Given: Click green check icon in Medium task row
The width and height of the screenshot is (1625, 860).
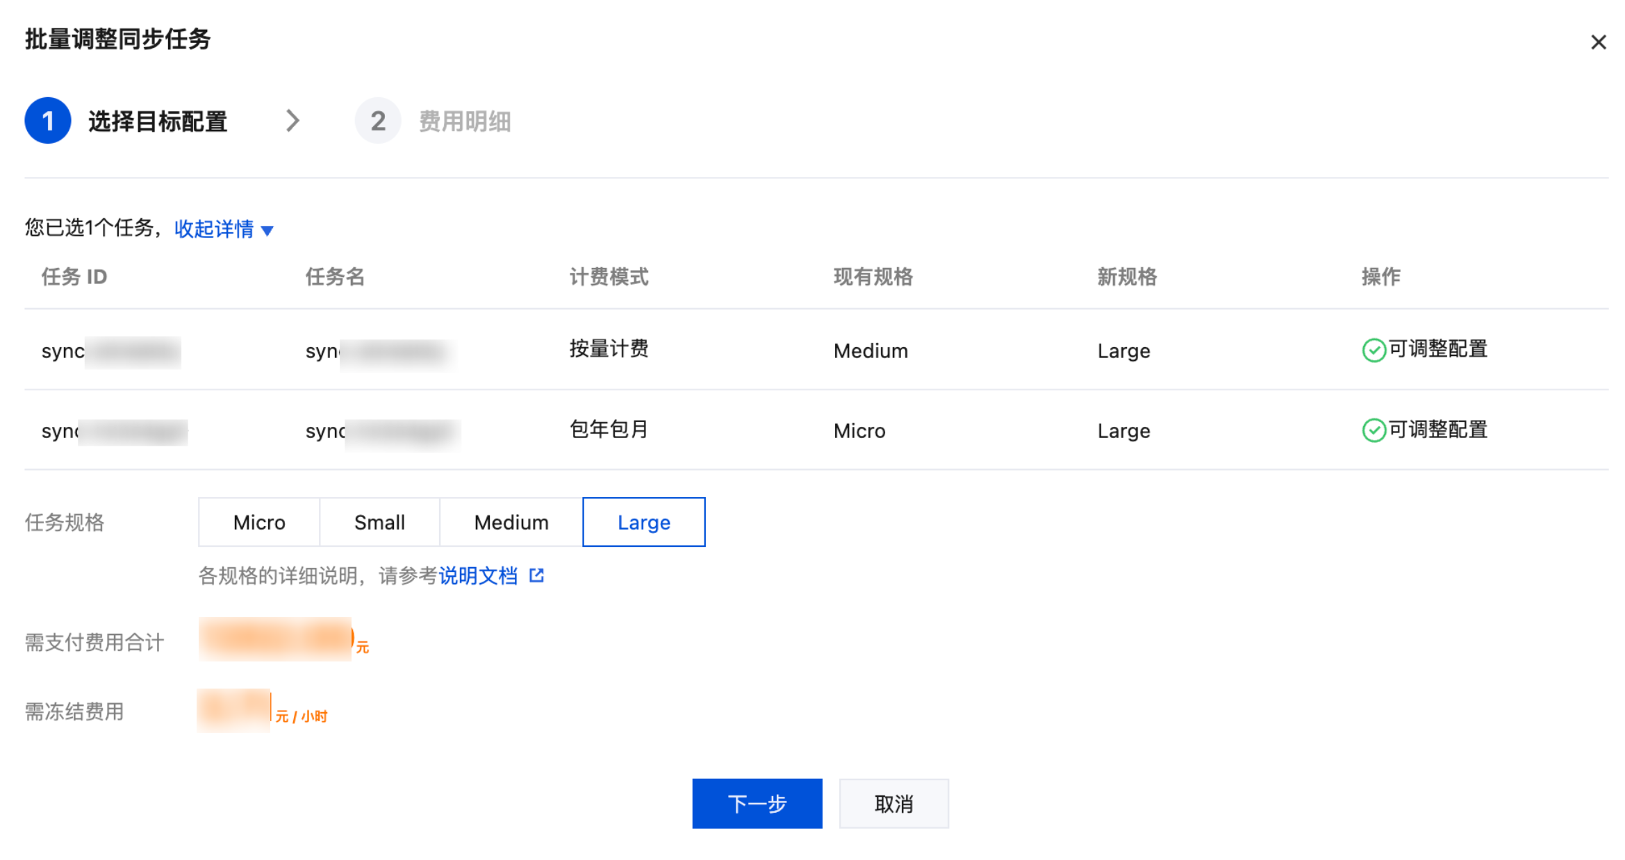Looking at the screenshot, I should pyautogui.click(x=1373, y=350).
